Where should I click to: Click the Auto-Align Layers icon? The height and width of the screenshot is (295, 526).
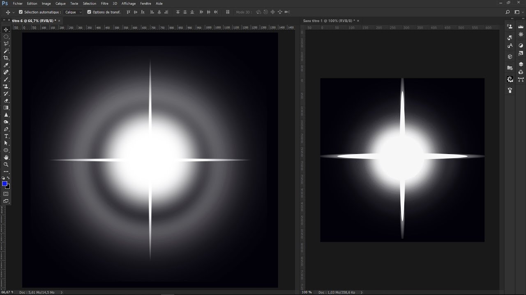228,12
